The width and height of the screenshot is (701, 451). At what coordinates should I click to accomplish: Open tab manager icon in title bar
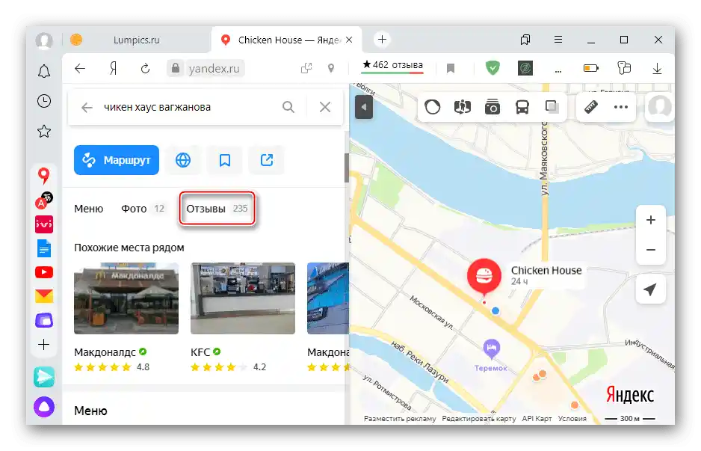click(525, 40)
